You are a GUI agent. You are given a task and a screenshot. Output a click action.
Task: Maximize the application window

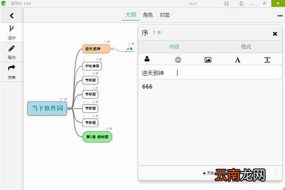click(x=264, y=4)
